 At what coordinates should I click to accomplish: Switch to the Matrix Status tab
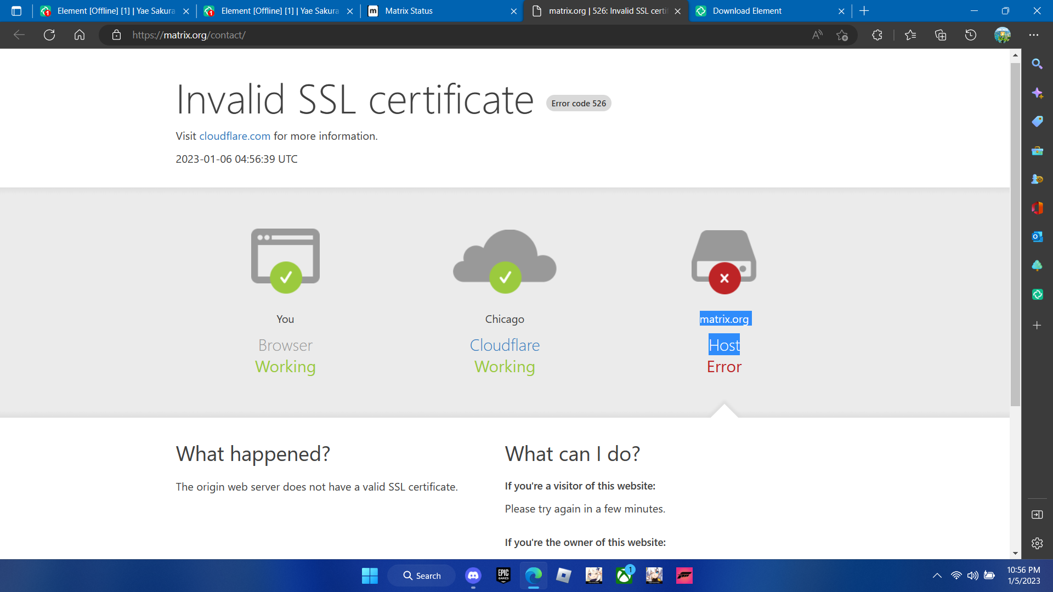[x=433, y=11]
